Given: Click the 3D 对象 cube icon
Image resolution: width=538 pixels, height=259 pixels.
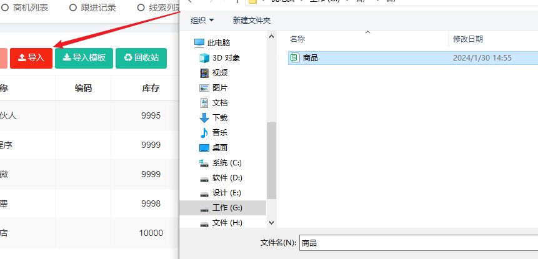Looking at the screenshot, I should [204, 58].
